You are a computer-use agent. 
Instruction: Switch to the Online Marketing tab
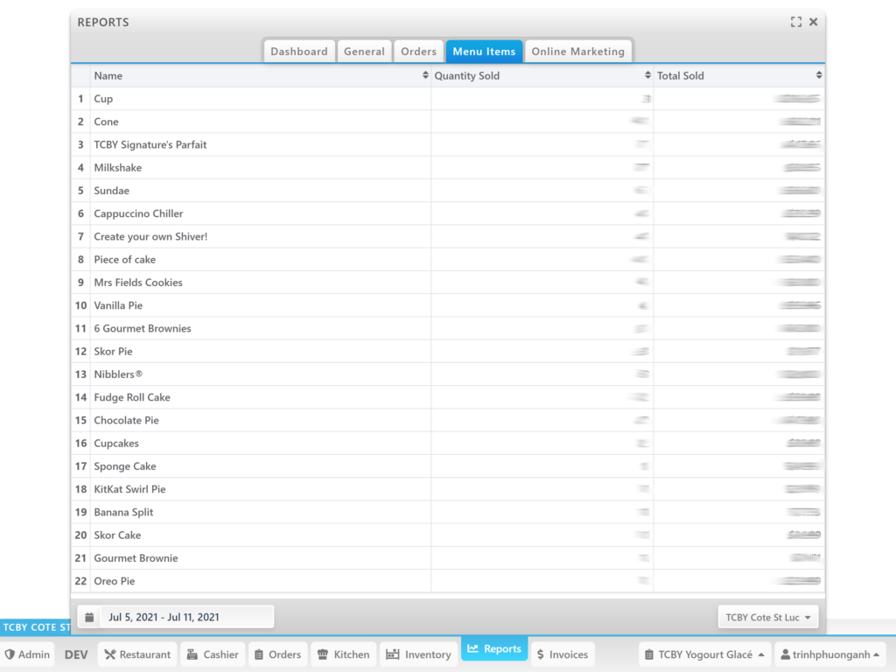point(577,52)
